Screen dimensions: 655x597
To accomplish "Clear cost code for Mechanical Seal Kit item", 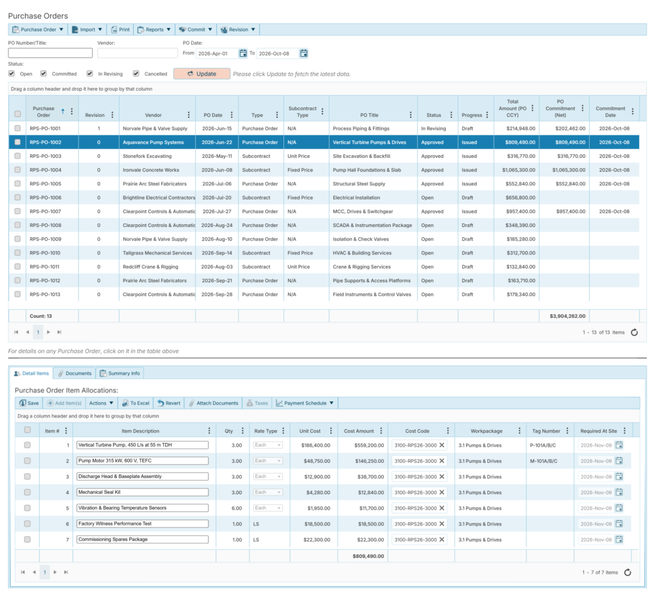I will 441,492.
